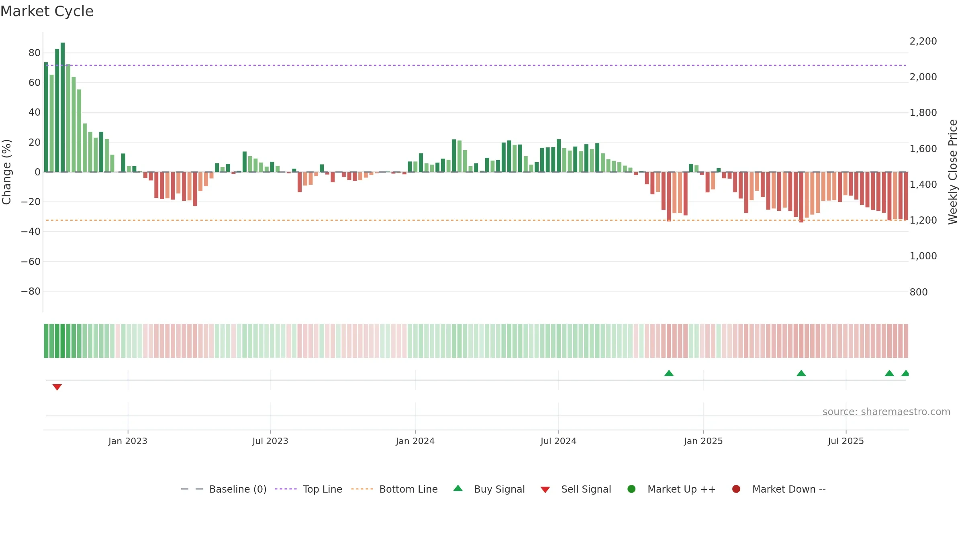Click the red Sell Signal triangle in legend

point(545,490)
